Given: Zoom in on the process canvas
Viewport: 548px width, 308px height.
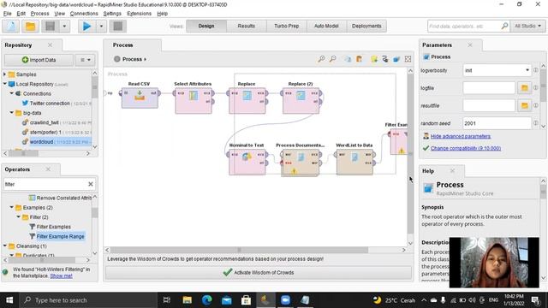Looking at the screenshot, I should [321, 59].
